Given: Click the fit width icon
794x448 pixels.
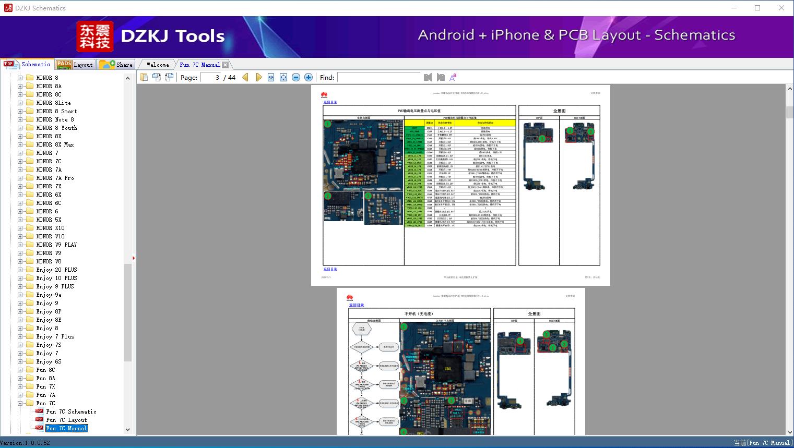Looking at the screenshot, I should (x=271, y=77).
